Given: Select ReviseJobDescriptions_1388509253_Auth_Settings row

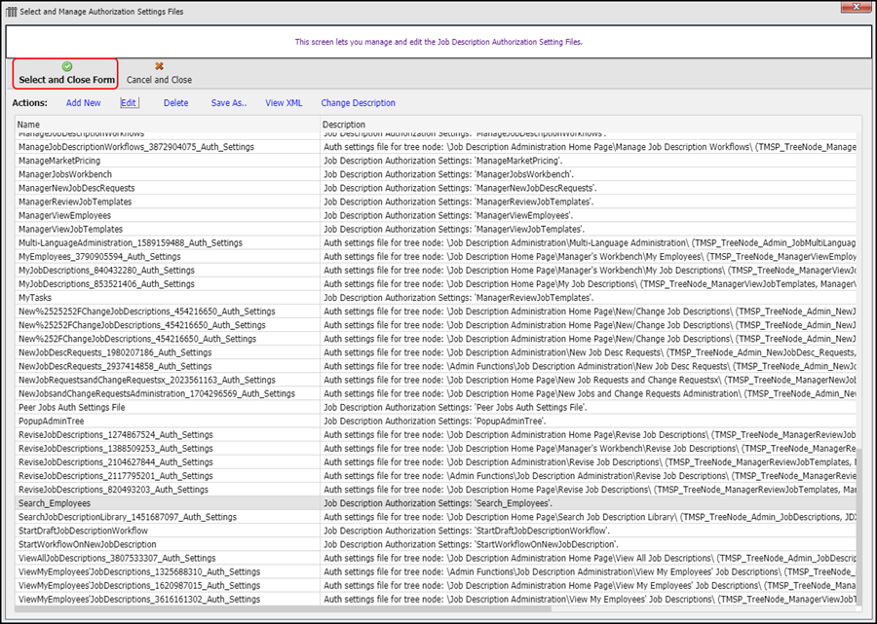Looking at the screenshot, I should pyautogui.click(x=436, y=448).
